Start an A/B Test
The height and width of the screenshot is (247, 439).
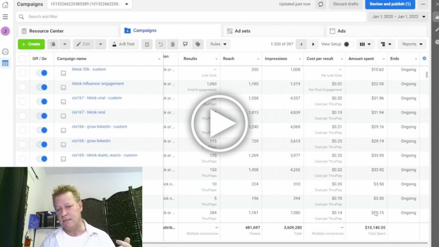pos(123,44)
